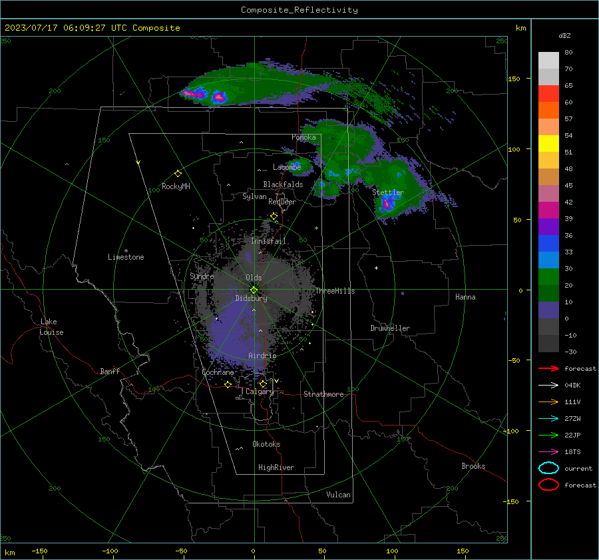
Task: Select the slate purple 10 dBZ swatch
Action: coord(548,310)
